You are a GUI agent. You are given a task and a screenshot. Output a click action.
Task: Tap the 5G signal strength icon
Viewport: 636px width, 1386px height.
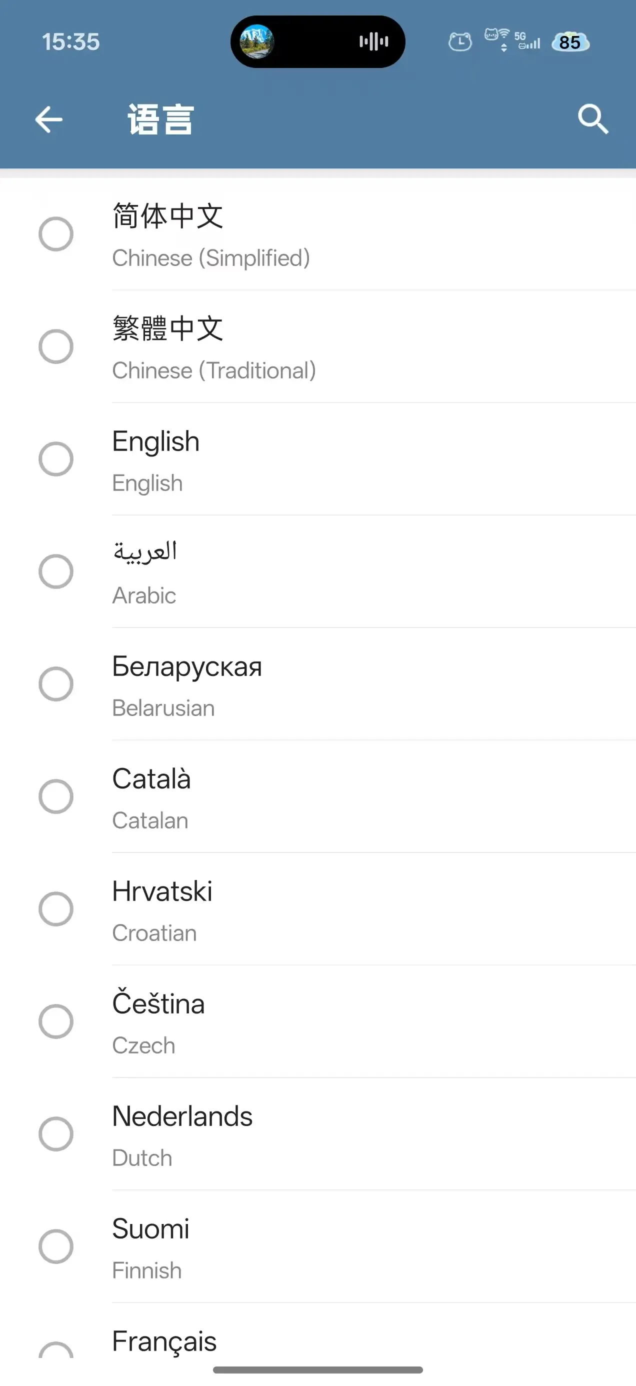(x=527, y=41)
